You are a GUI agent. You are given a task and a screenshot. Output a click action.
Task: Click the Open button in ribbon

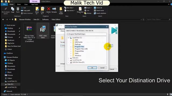(88, 8)
